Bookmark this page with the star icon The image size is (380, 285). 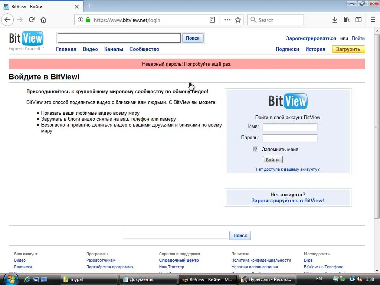238,20
